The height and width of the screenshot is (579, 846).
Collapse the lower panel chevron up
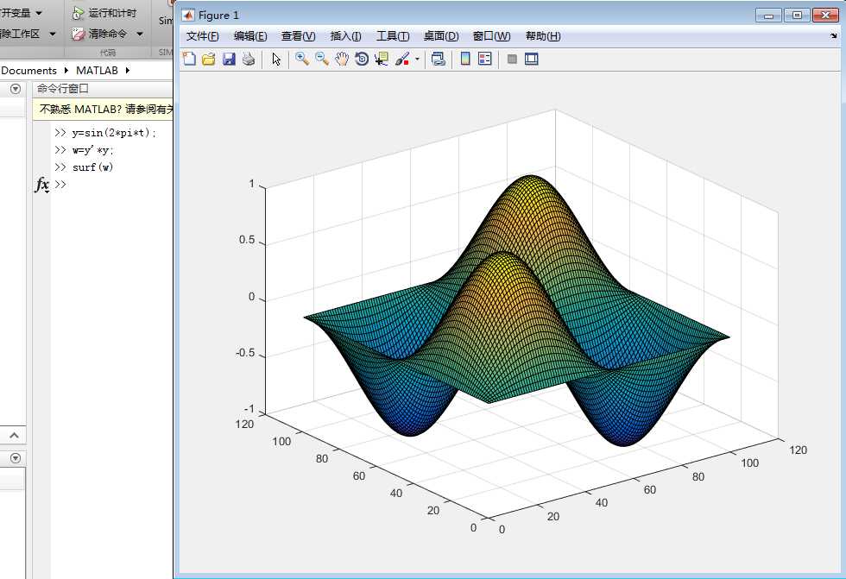tap(15, 435)
